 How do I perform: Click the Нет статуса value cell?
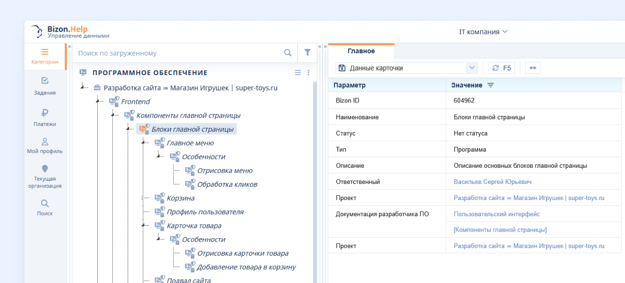pyautogui.click(x=471, y=133)
